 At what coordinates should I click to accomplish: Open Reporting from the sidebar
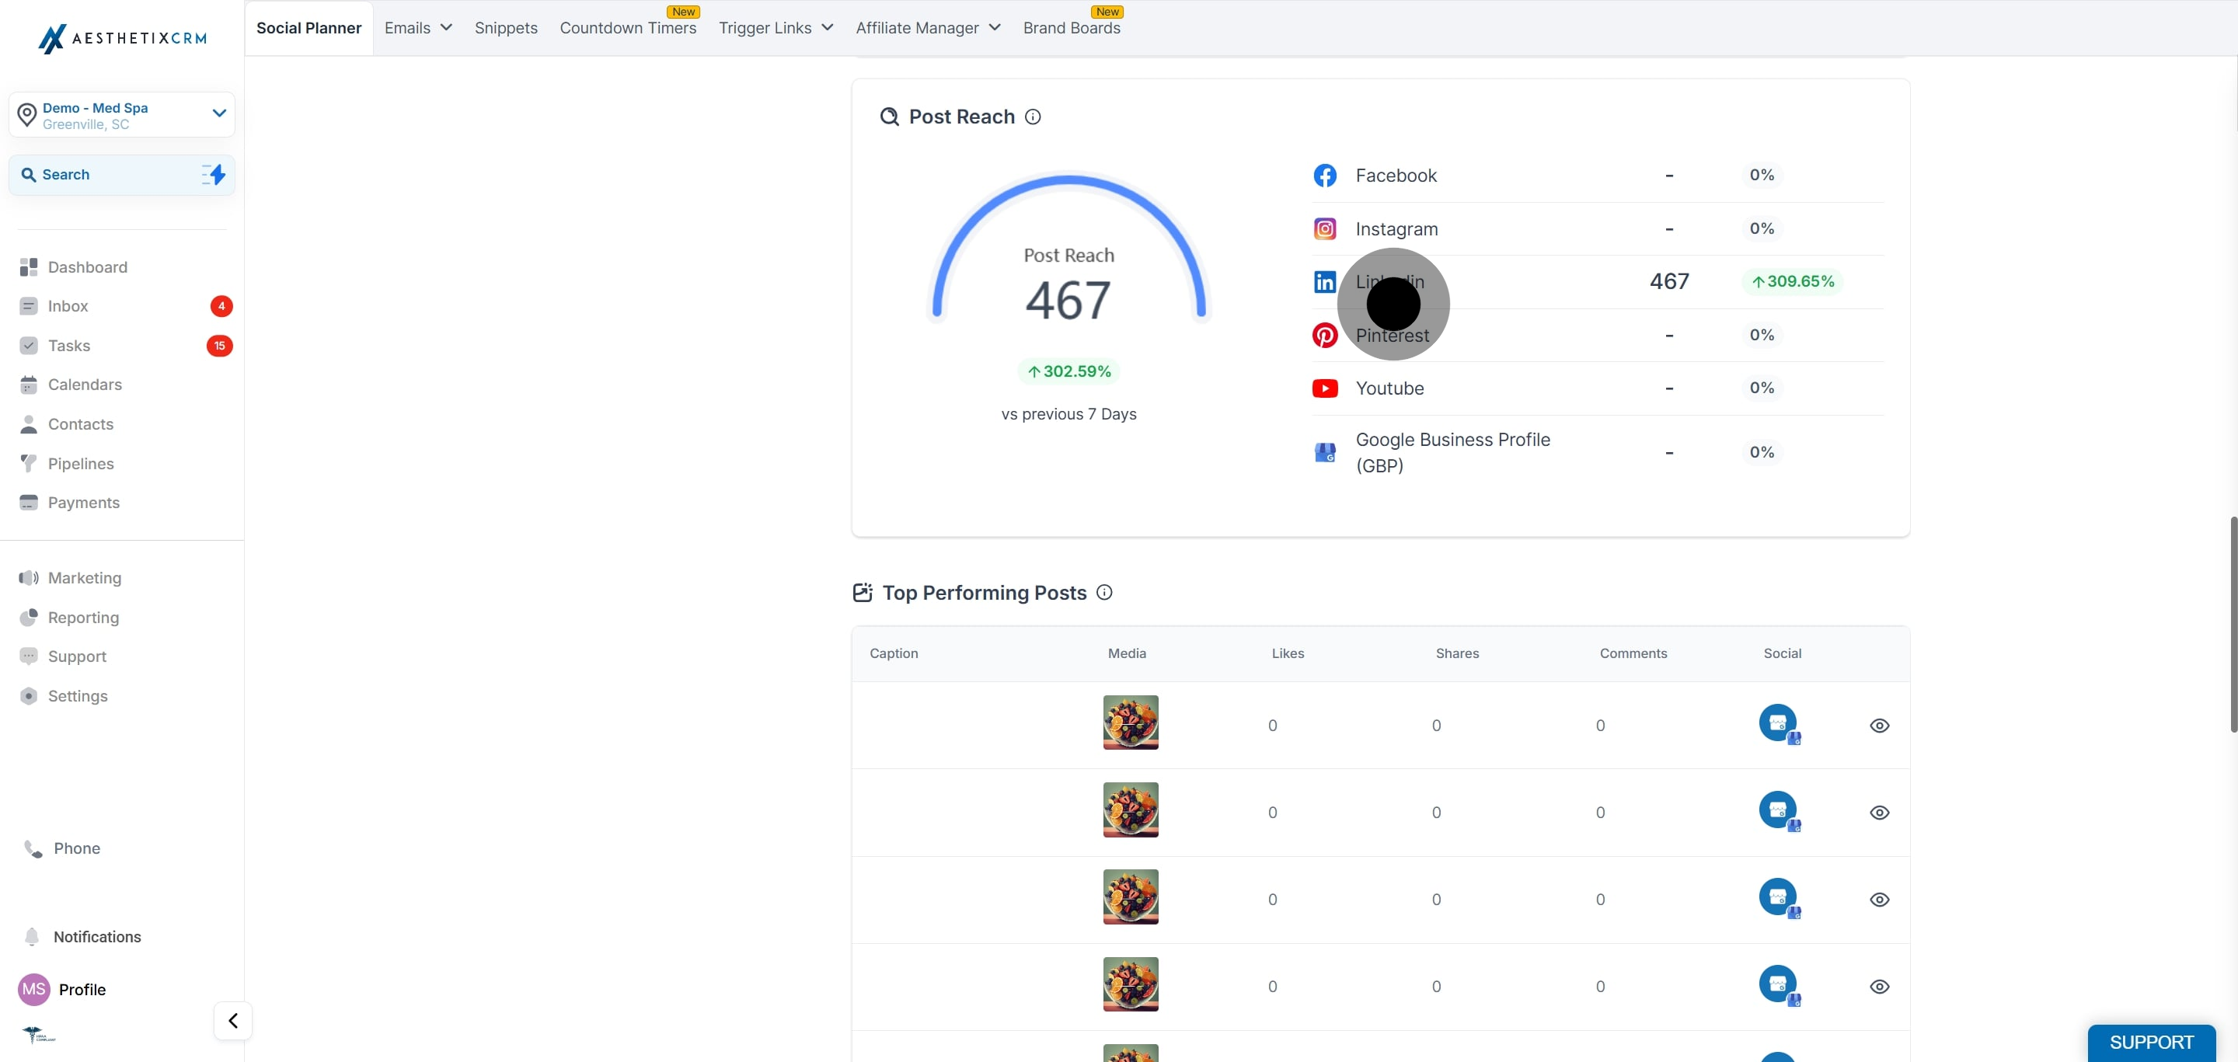coord(83,618)
